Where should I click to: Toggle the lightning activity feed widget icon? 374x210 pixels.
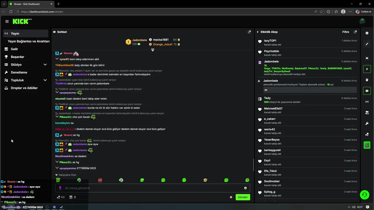click(x=367, y=69)
